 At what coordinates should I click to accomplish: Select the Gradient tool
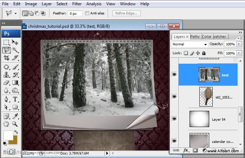click(15, 82)
